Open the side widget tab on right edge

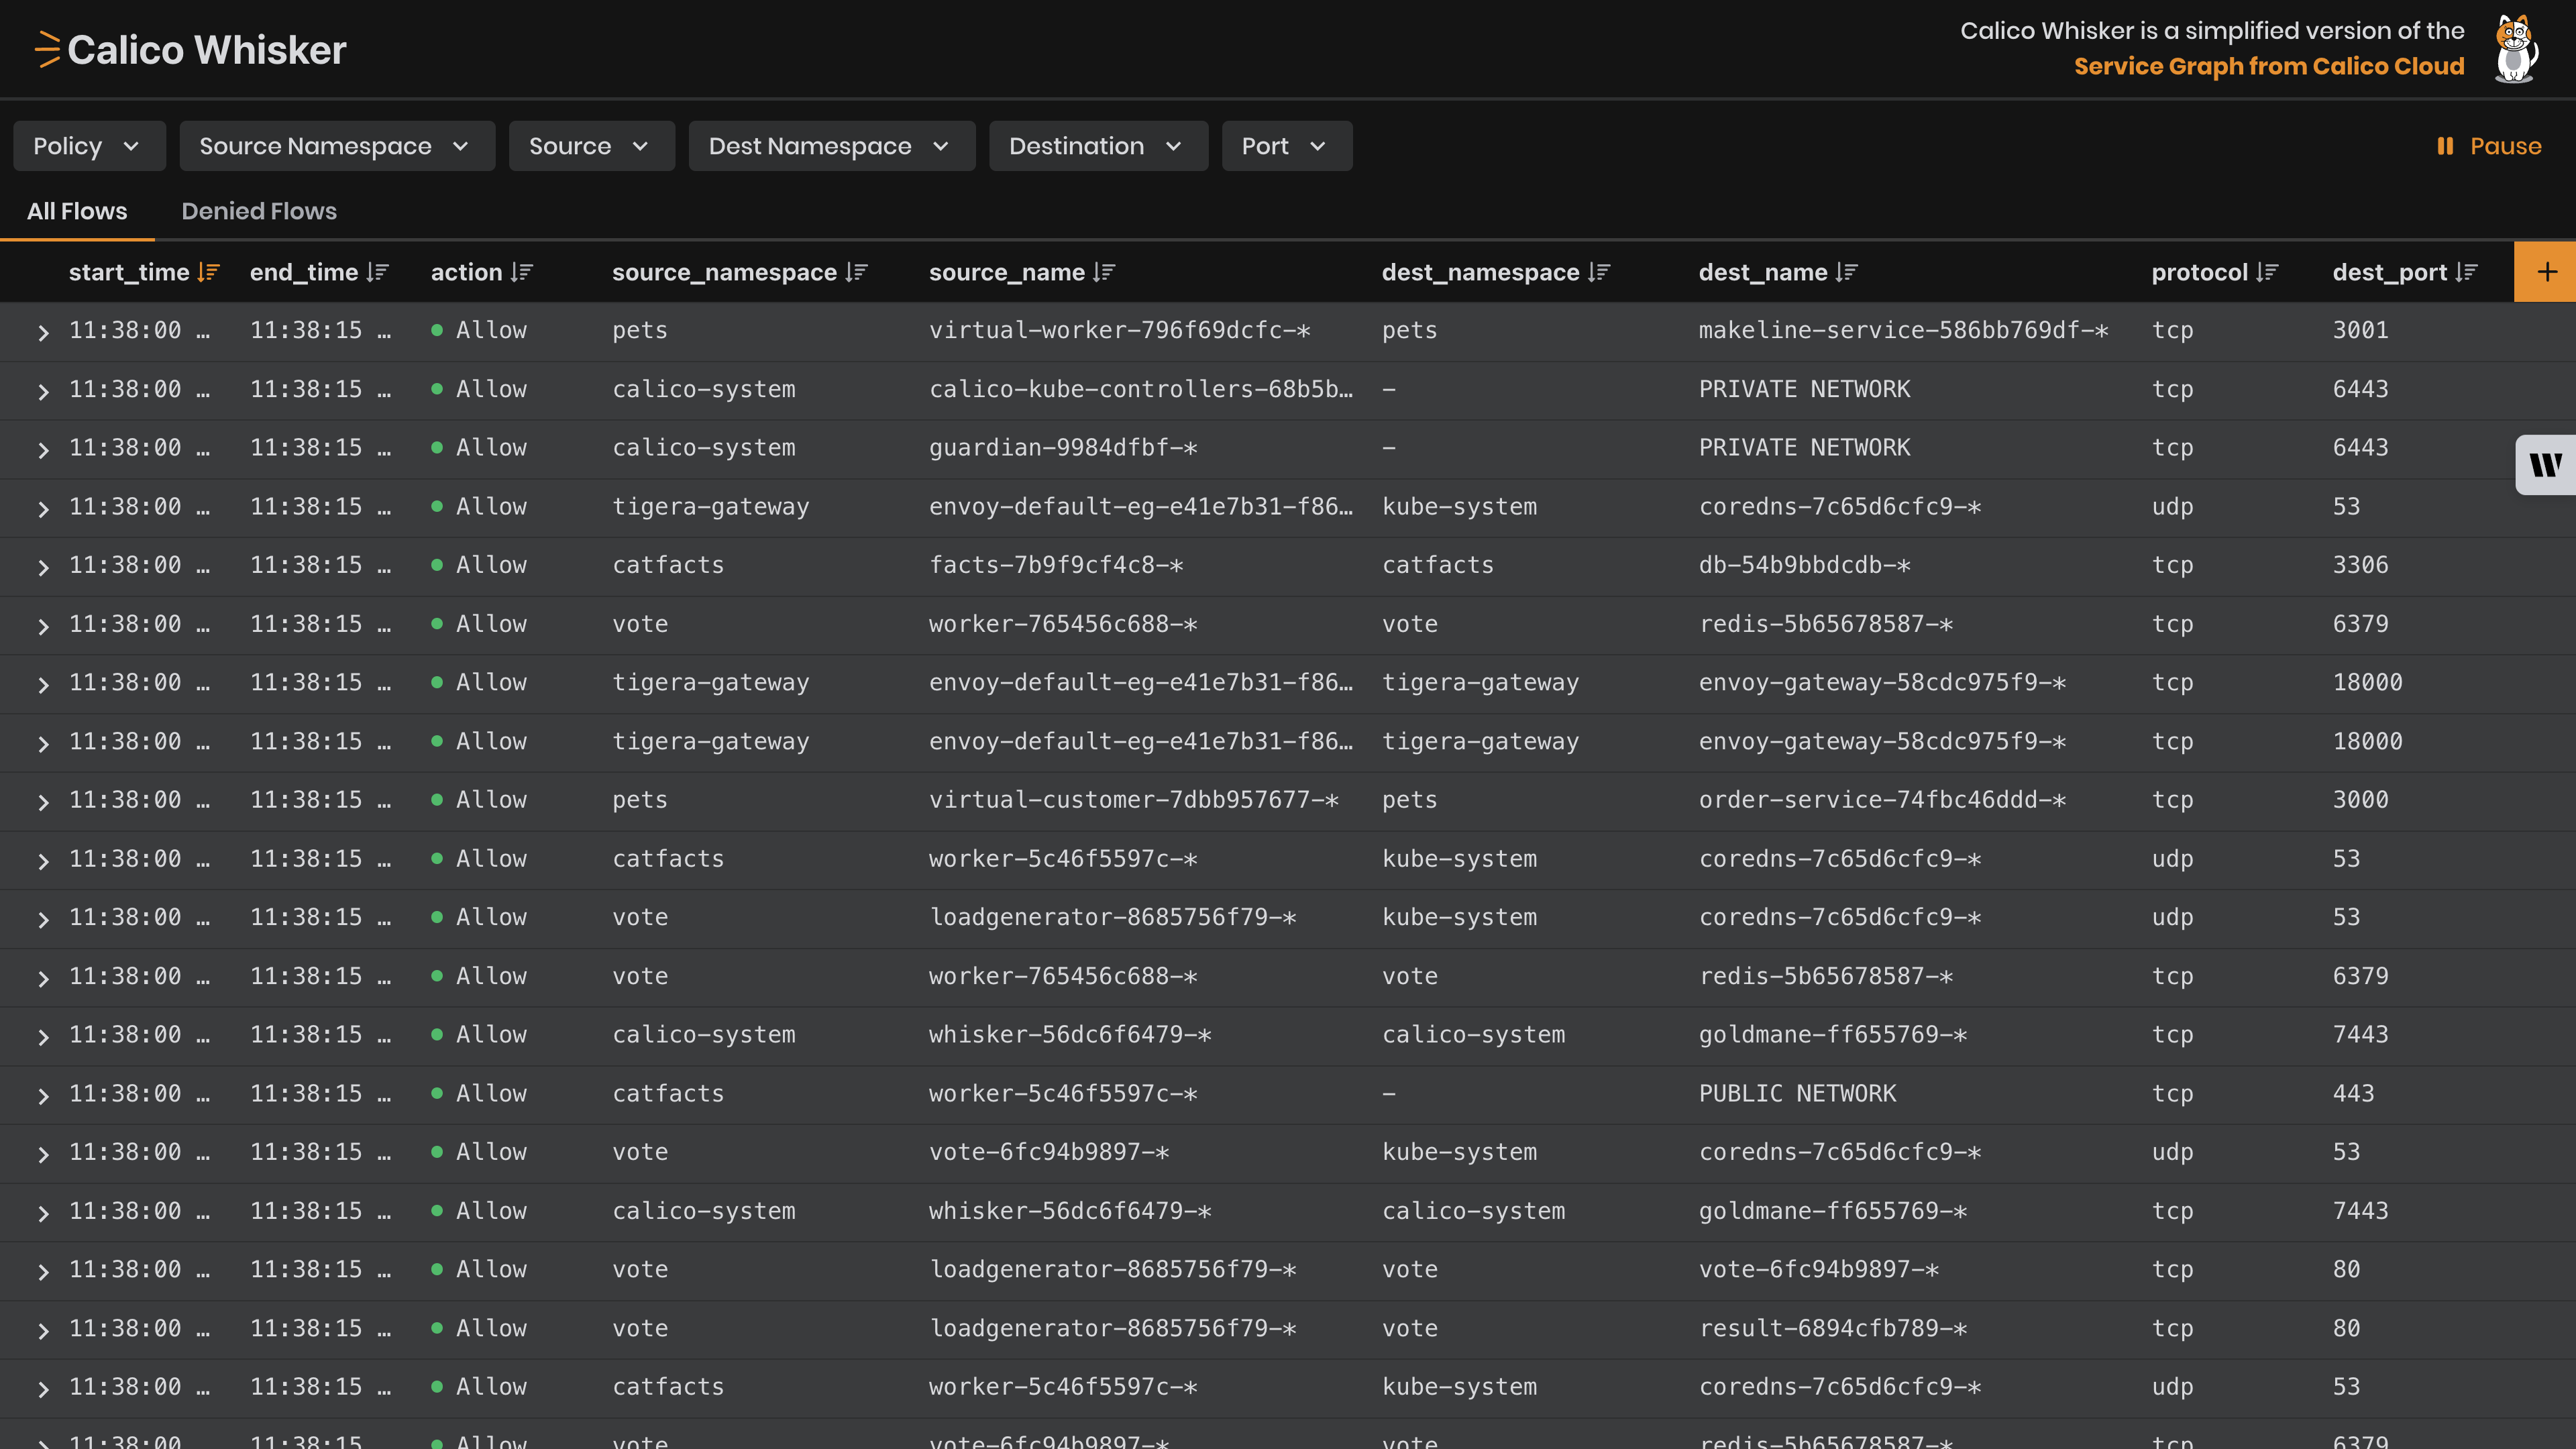2546,465
